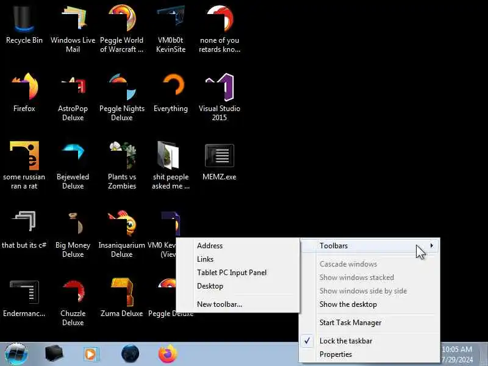Enable the Desktop toolbar
488x366 pixels.
[238, 285]
